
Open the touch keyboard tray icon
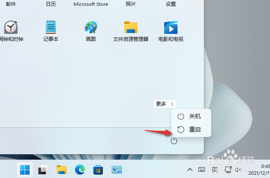(202, 170)
